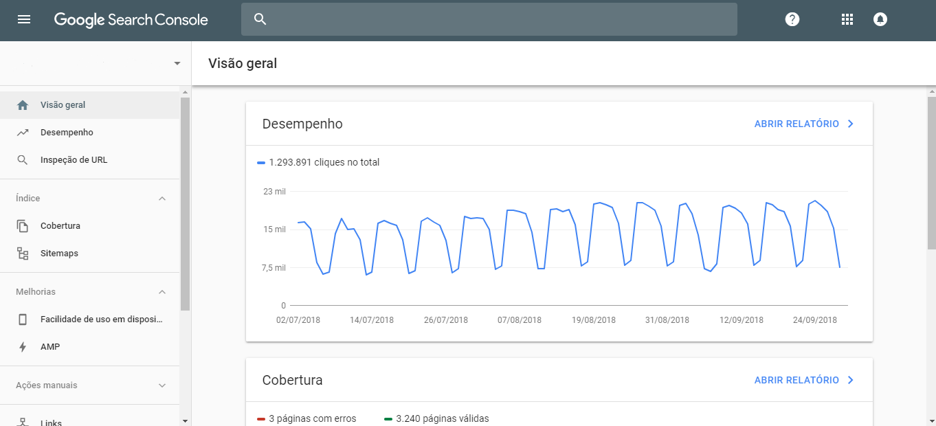This screenshot has width=936, height=426.
Task: Open the navigation hamburger menu
Action: click(23, 19)
